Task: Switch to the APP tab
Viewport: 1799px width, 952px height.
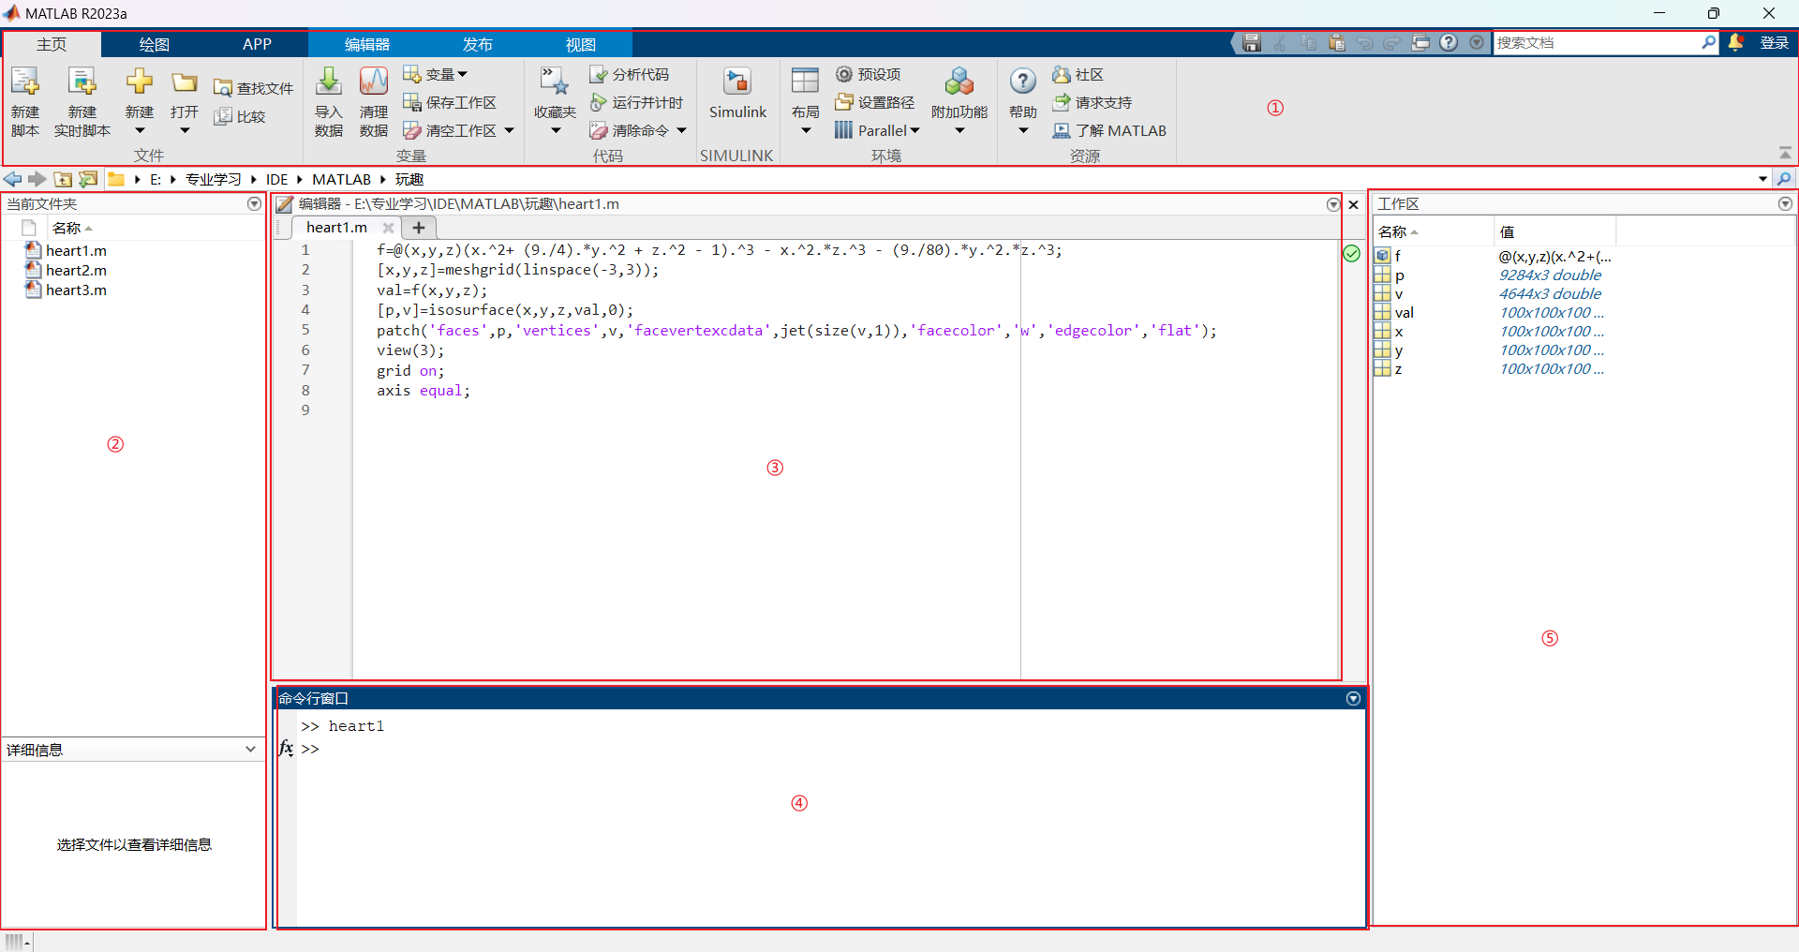Action: point(257,44)
